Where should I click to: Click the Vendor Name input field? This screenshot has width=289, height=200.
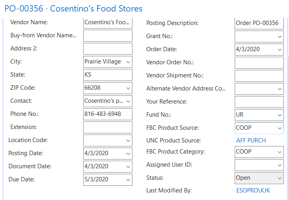pyautogui.click(x=107, y=23)
